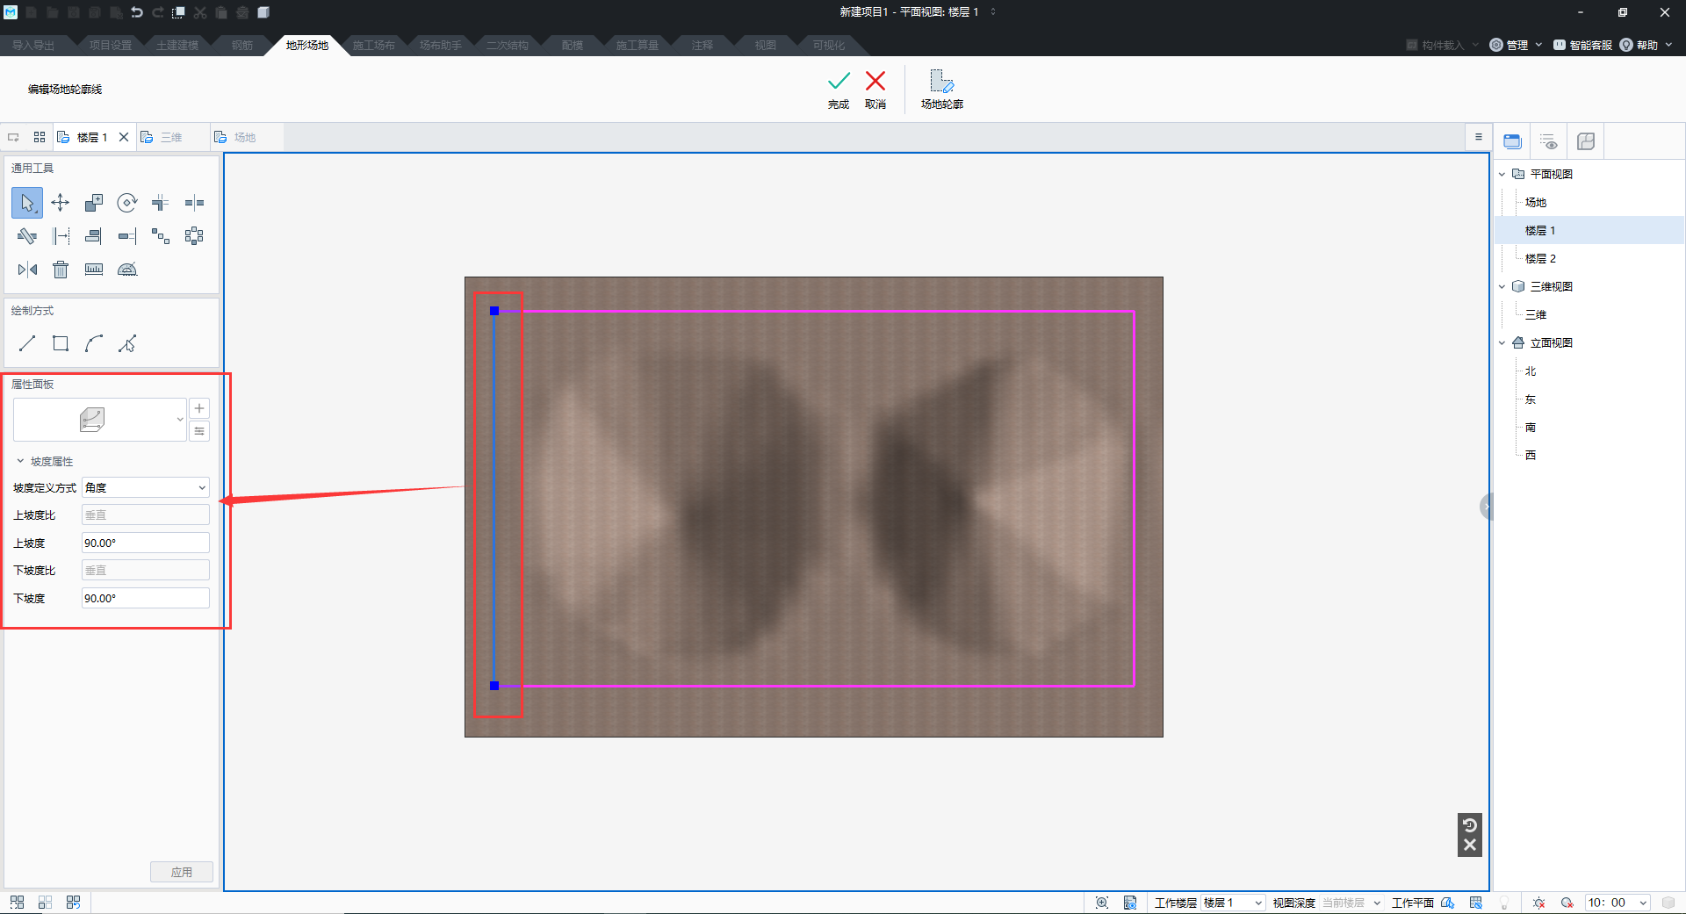
Task: Switch to the 三维 view tab
Action: [171, 137]
